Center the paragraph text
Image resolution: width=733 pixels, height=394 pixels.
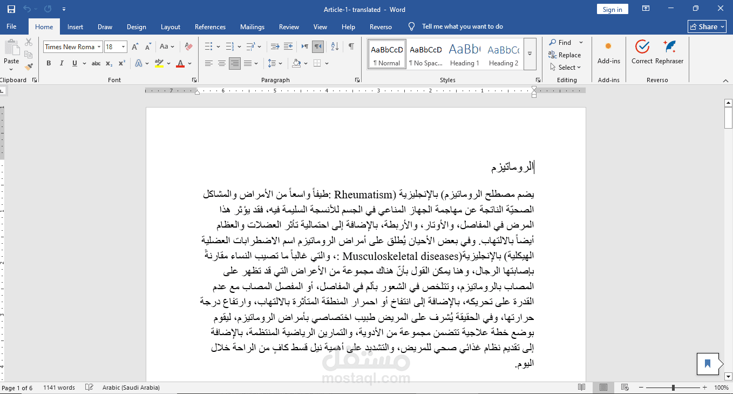pyautogui.click(x=222, y=63)
